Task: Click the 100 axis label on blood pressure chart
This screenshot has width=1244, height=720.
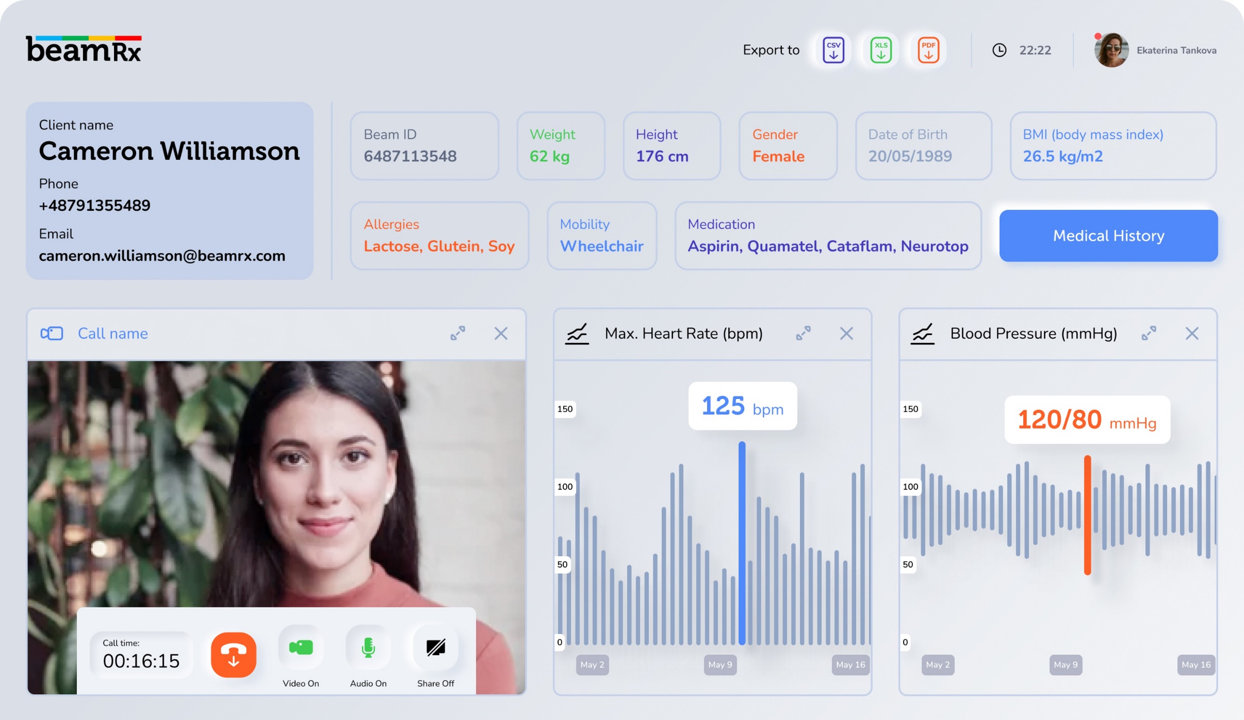Action: click(910, 486)
